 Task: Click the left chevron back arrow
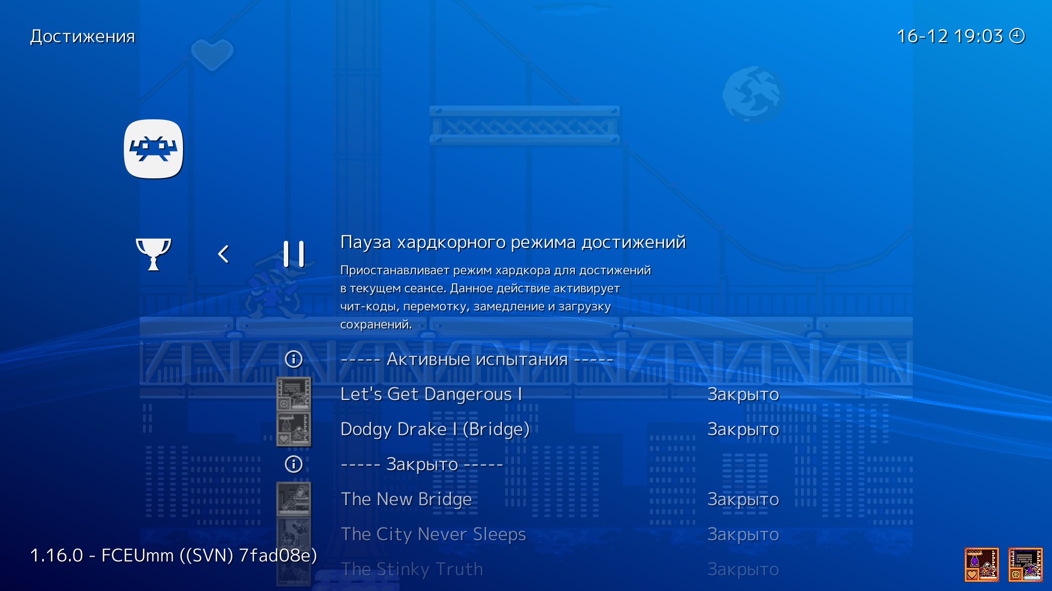click(x=223, y=254)
